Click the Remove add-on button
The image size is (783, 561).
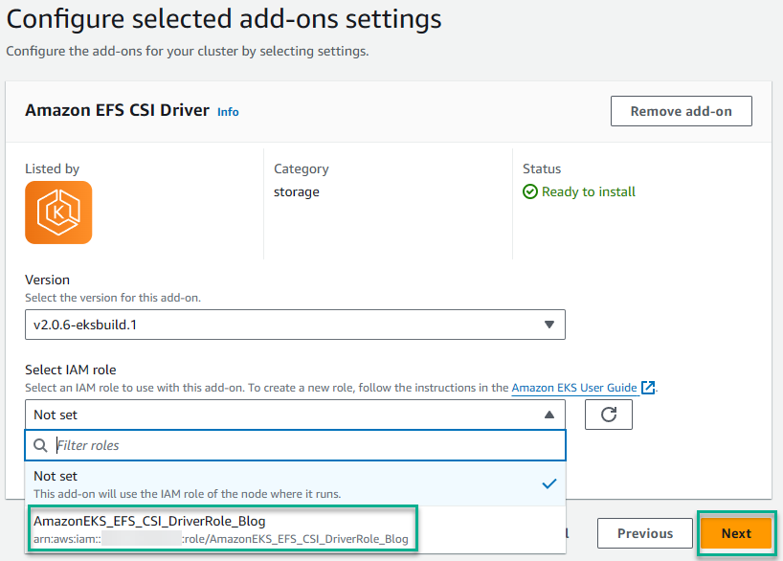pyautogui.click(x=681, y=110)
